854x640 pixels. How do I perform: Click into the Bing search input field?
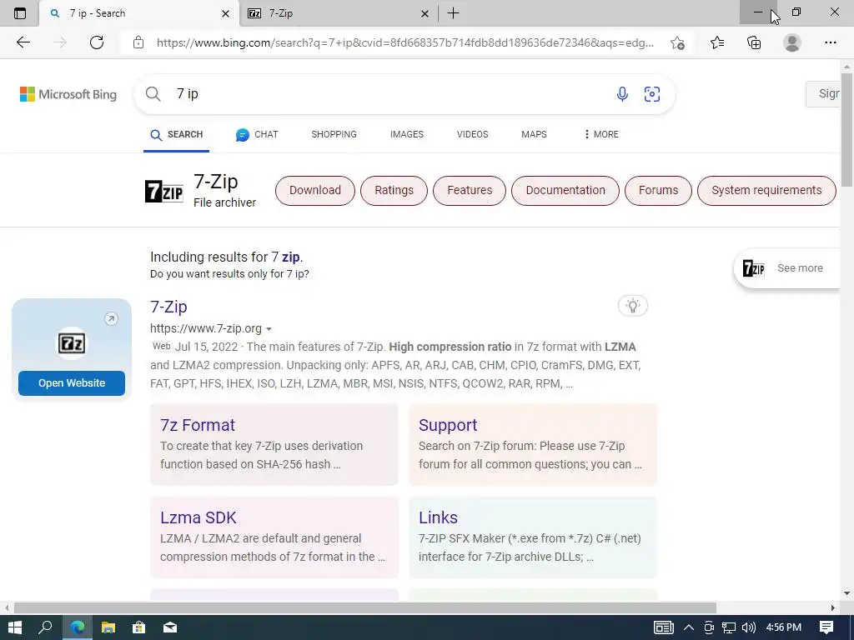[389, 94]
